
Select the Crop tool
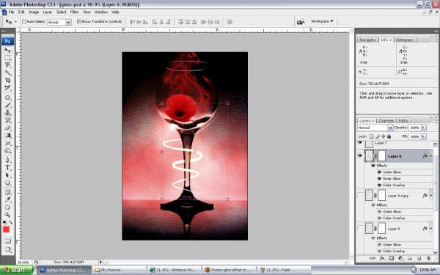point(7,80)
